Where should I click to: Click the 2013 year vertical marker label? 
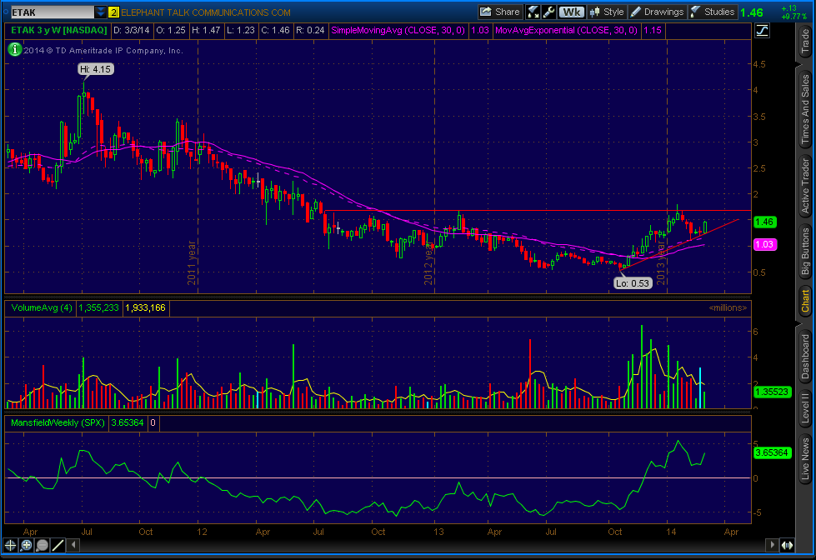[661, 262]
